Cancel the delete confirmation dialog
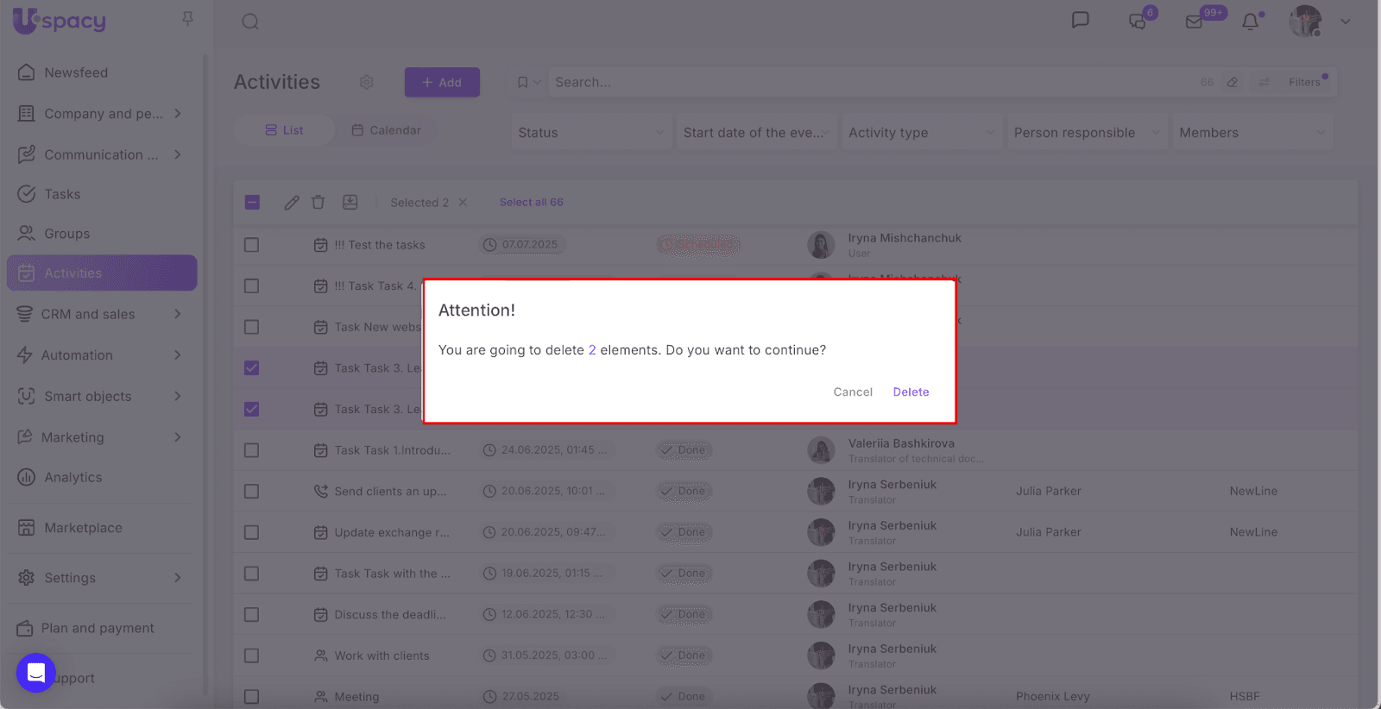Viewport: 1381px width, 709px height. point(853,392)
